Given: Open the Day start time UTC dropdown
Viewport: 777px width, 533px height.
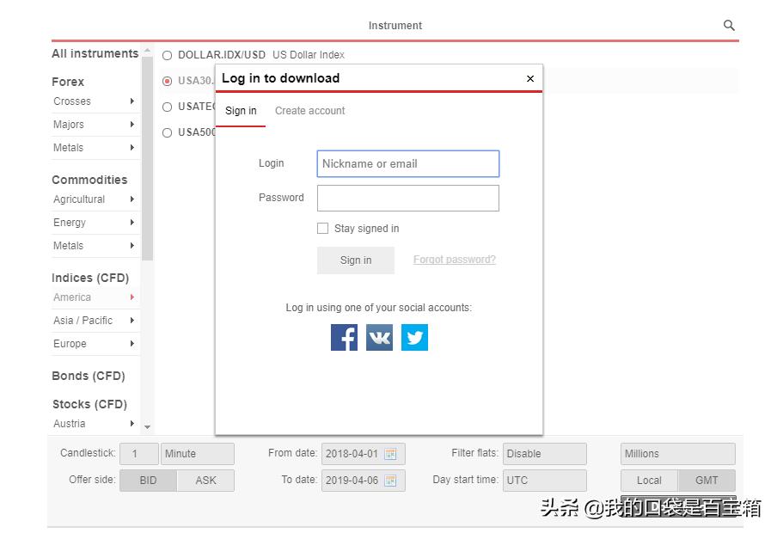Looking at the screenshot, I should (x=544, y=480).
